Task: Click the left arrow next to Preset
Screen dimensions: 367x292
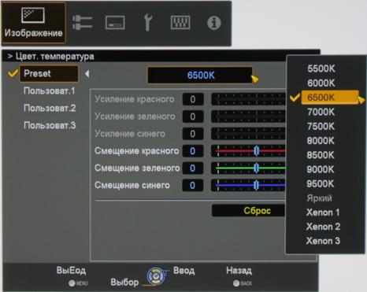Action: click(x=87, y=74)
